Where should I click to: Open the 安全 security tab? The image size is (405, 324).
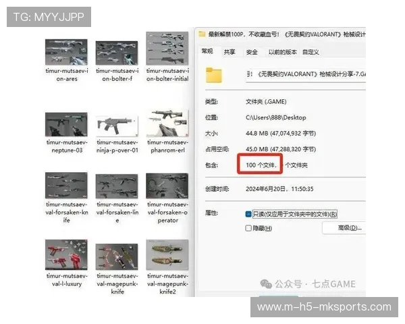[252, 52]
